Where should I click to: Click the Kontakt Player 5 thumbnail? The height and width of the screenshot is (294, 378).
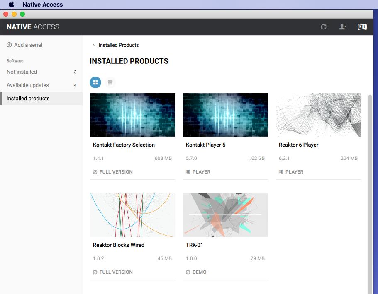click(x=225, y=115)
